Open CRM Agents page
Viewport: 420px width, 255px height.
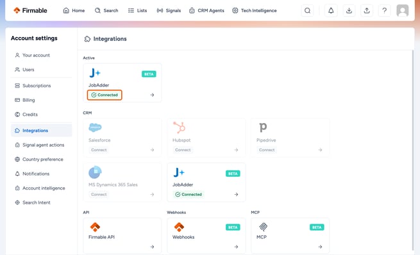[x=206, y=10]
